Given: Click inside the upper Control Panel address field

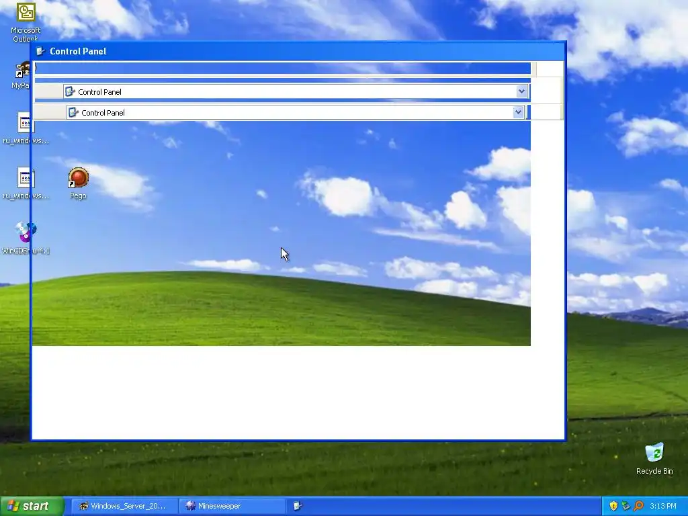Looking at the screenshot, I should 296,91.
